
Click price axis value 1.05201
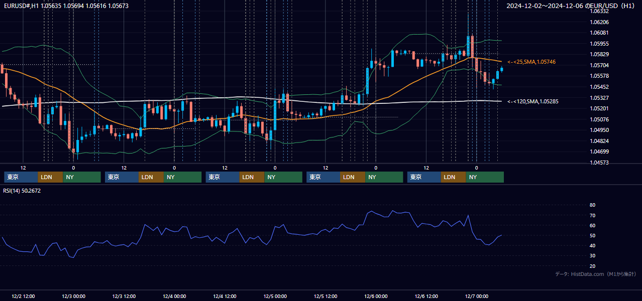[x=599, y=108]
